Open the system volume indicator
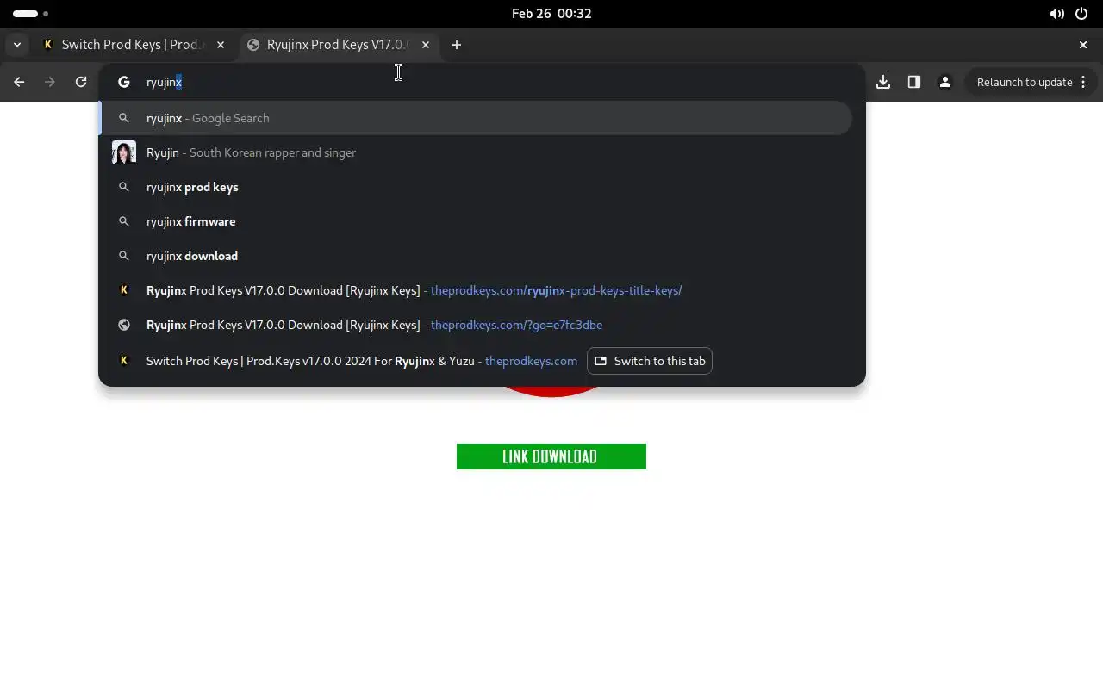 (x=1056, y=14)
